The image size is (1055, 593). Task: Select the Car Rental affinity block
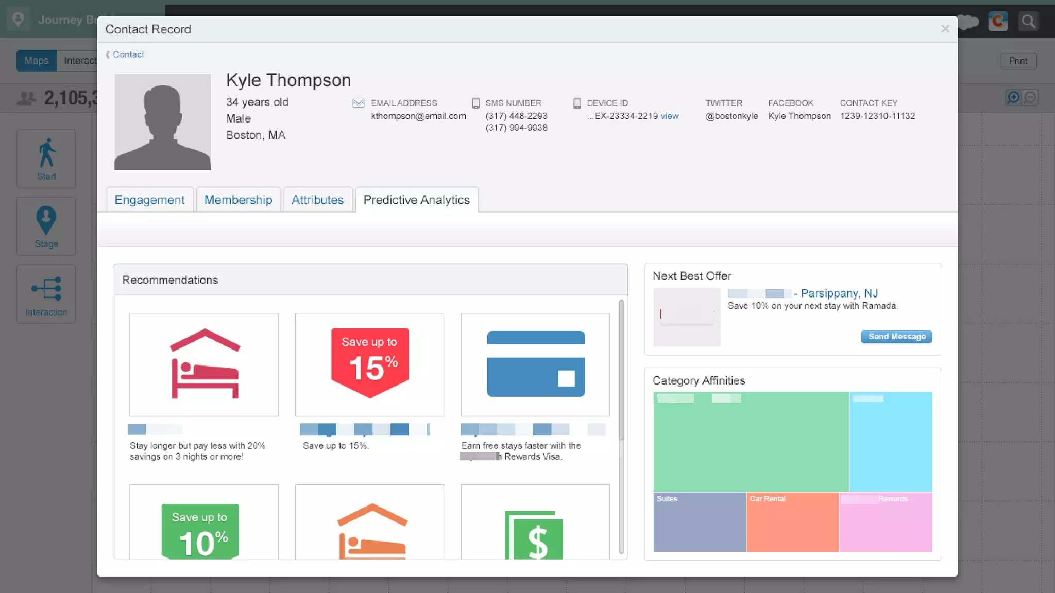tap(792, 522)
